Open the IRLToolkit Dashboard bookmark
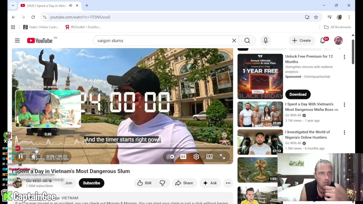The width and height of the screenshot is (363, 204). pyautogui.click(x=83, y=27)
